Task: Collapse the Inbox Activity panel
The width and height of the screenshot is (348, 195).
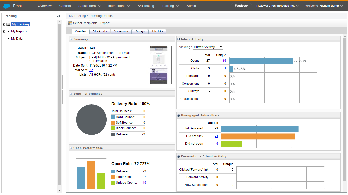Action: coord(179,39)
